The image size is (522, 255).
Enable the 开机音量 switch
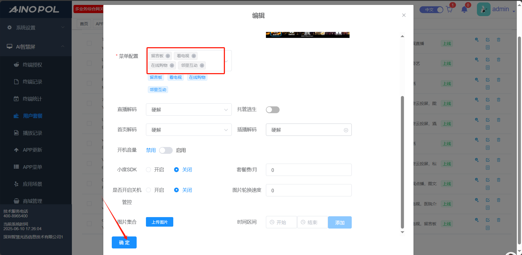point(166,151)
